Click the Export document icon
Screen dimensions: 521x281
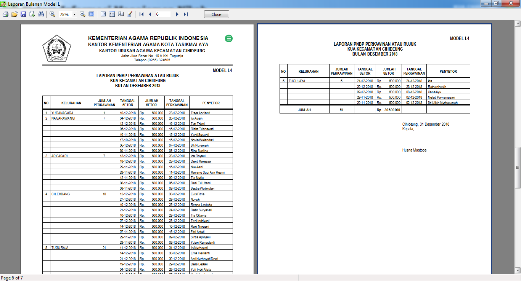click(32, 14)
